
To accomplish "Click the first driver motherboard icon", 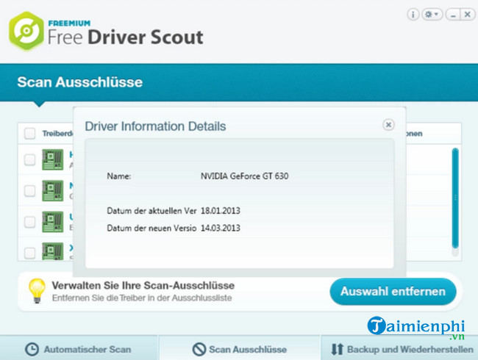I will pyautogui.click(x=53, y=159).
